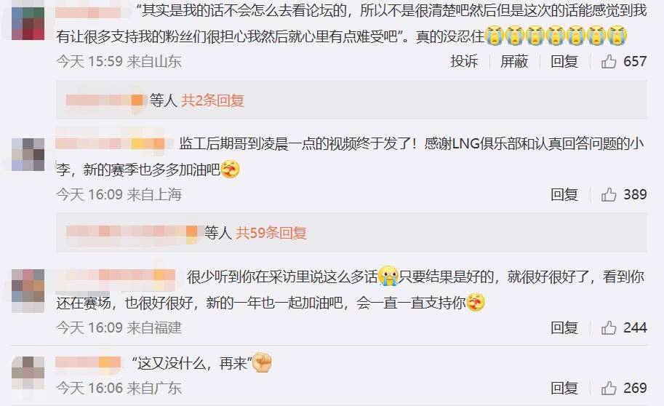Open avatar of the Shandong commenter

click(x=28, y=23)
